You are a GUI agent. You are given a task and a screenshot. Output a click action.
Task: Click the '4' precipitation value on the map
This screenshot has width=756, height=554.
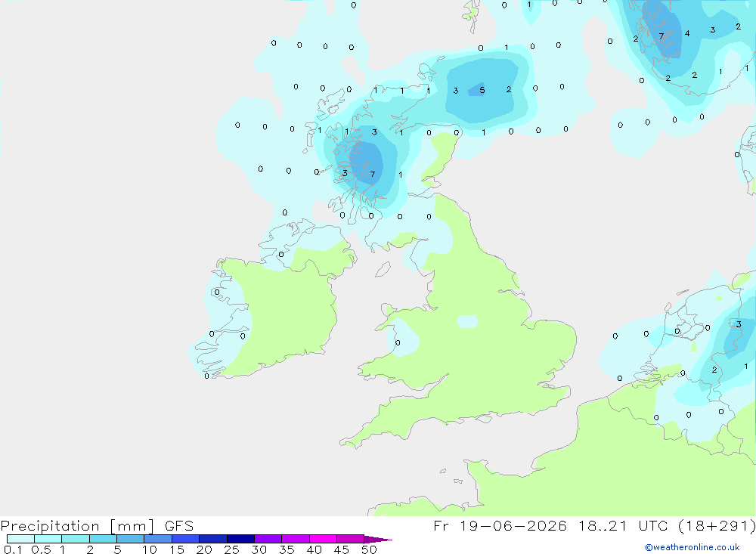click(687, 33)
